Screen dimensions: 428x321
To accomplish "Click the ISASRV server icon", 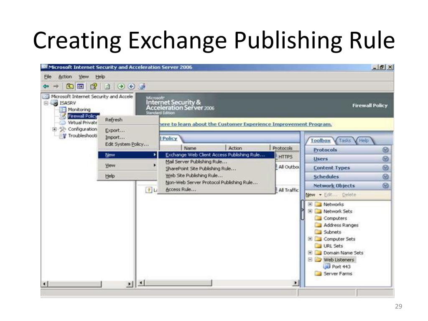I will 54,103.
